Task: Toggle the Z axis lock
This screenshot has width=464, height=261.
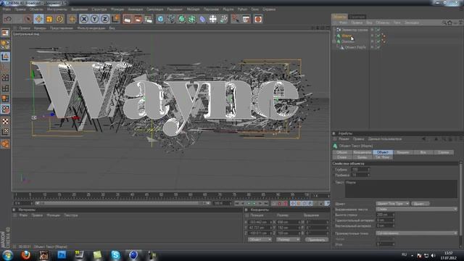Action: click(x=104, y=19)
